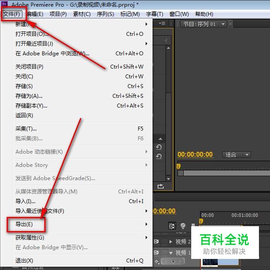
Task: Click the timeline timecode display
Action: click(164, 211)
